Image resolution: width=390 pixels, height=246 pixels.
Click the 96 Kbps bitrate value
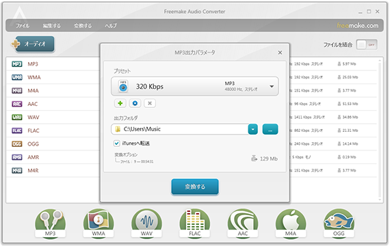300,104
